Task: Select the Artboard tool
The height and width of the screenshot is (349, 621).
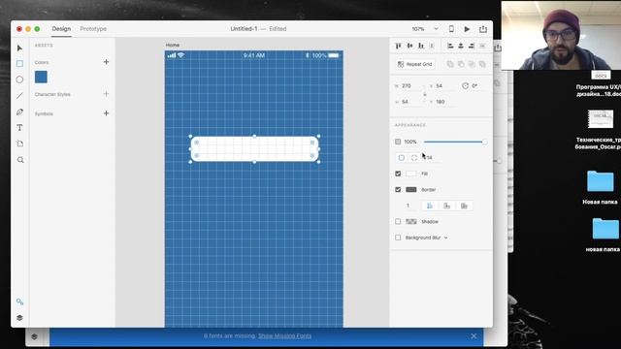Action: 19,143
